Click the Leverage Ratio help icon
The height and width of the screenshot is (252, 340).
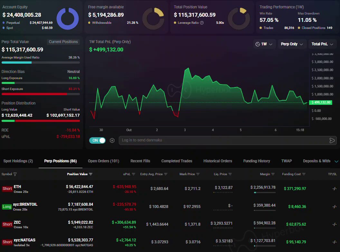point(202,23)
